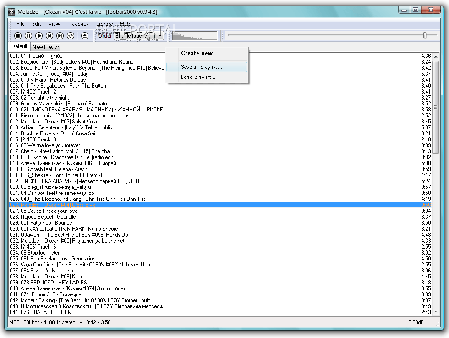The image size is (449, 338).
Task: Select track 001 Периби-Тумба
Action: coord(220,56)
